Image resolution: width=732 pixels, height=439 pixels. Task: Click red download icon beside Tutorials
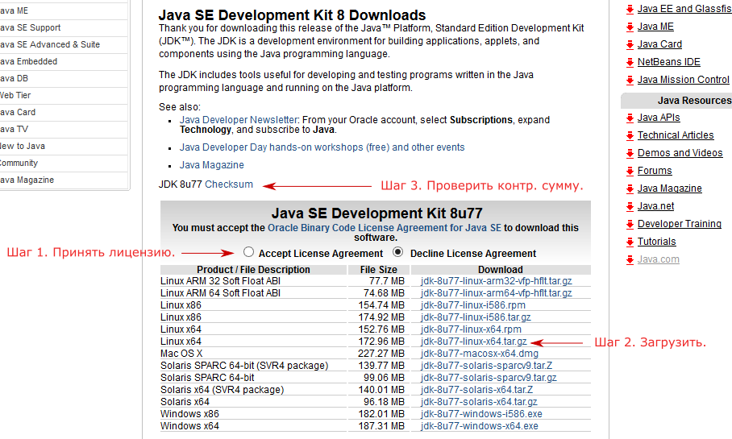[630, 242]
